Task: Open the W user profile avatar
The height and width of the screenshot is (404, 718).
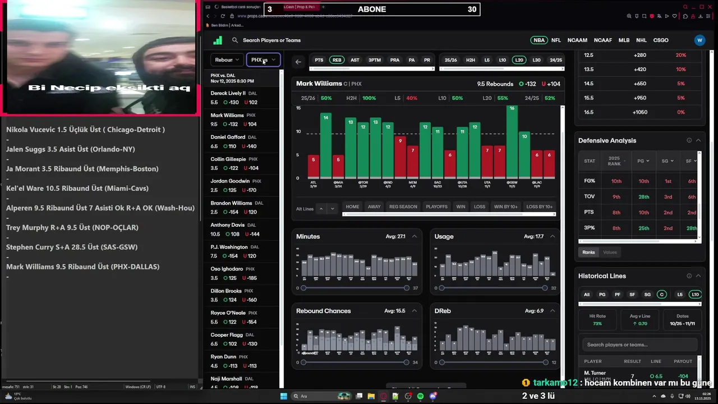Action: 699,40
